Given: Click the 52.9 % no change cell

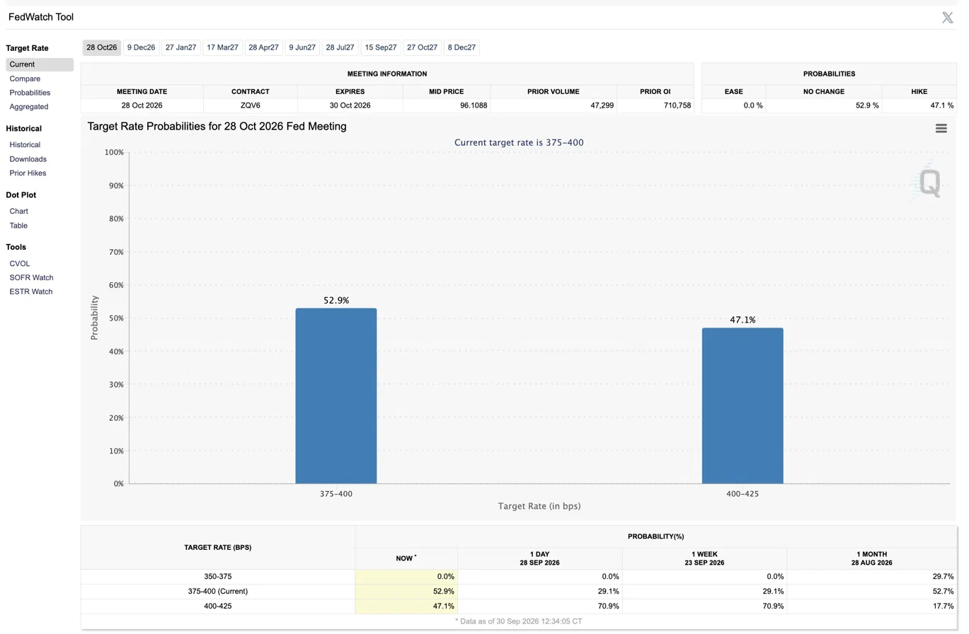Looking at the screenshot, I should tap(824, 105).
